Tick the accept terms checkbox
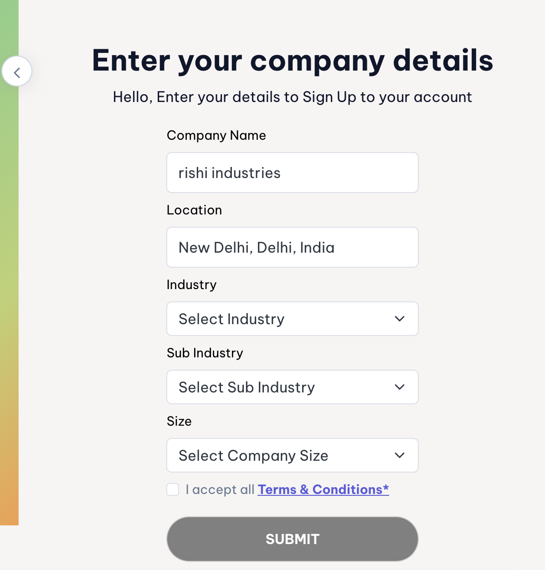 pos(173,489)
